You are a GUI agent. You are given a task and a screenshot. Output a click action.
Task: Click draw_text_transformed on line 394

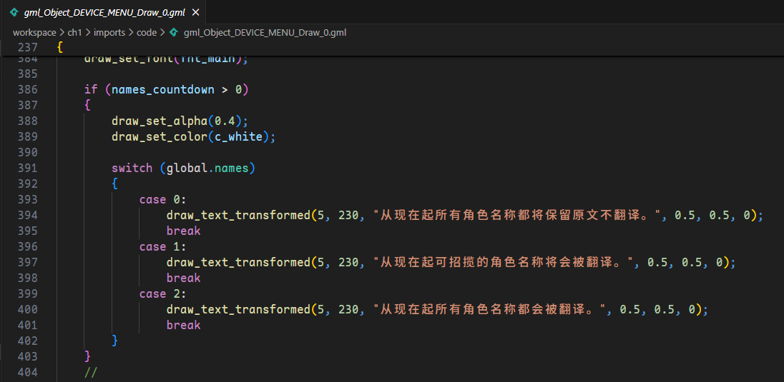pos(238,215)
